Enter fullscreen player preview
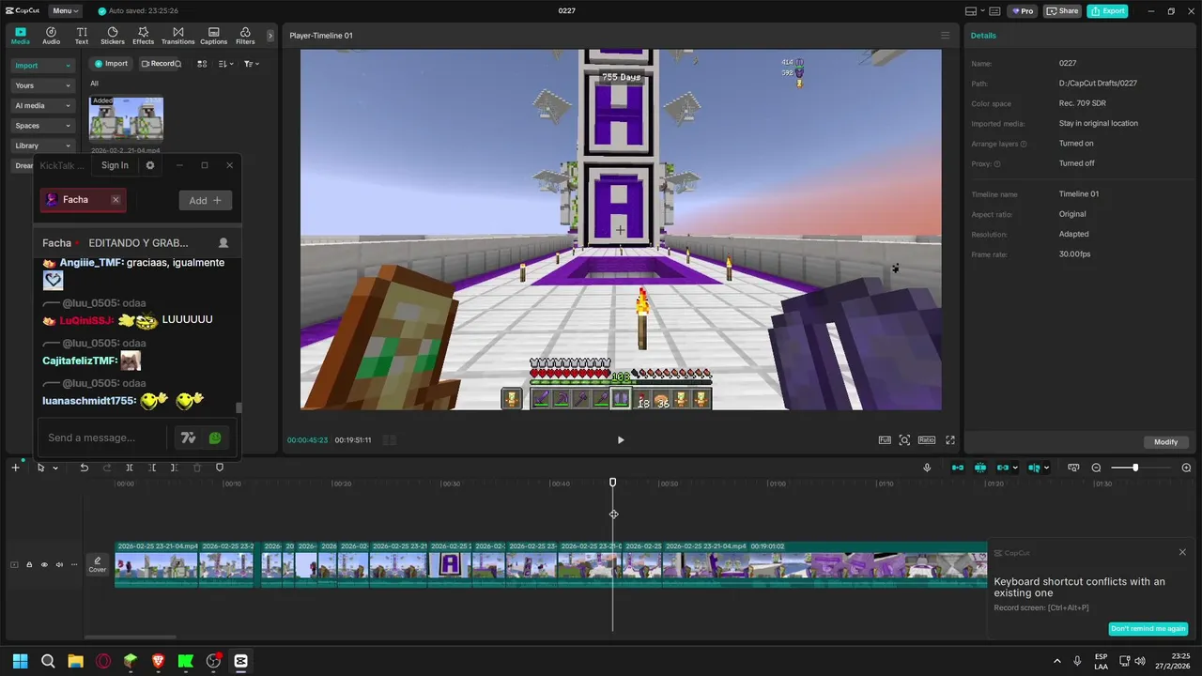 [x=950, y=439]
